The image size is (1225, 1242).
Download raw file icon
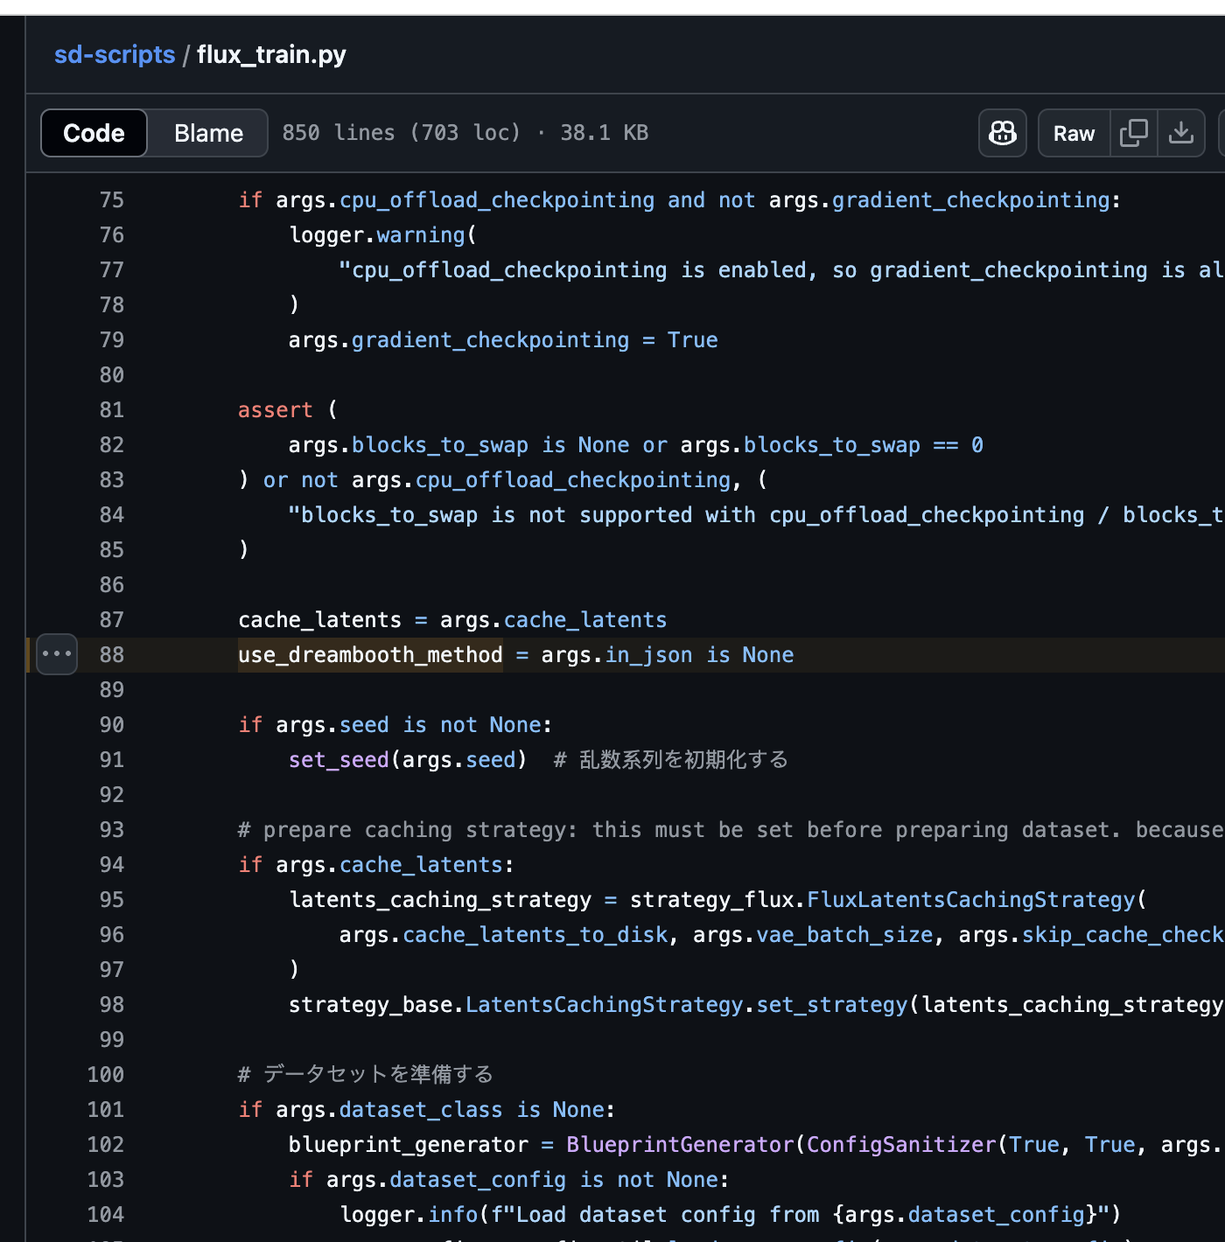[x=1181, y=133]
